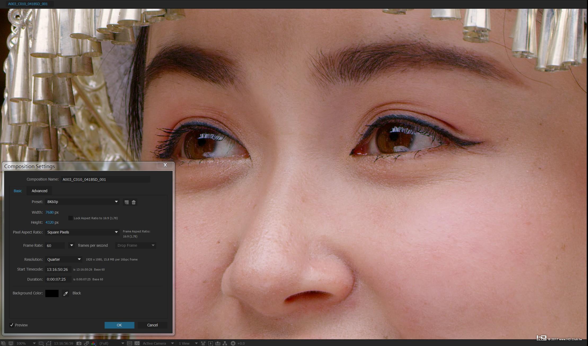Toggle the toggle mask and shape path visibility icon
588x346 pixels.
pos(49,343)
